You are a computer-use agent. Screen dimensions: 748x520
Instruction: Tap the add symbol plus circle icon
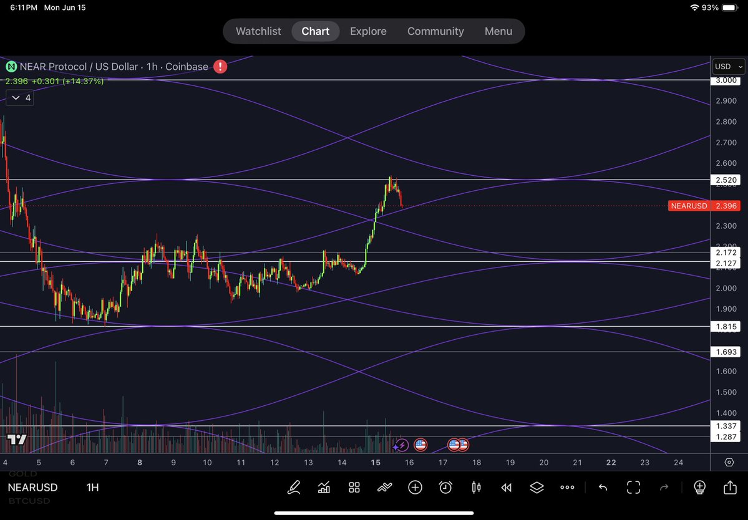[x=415, y=487]
